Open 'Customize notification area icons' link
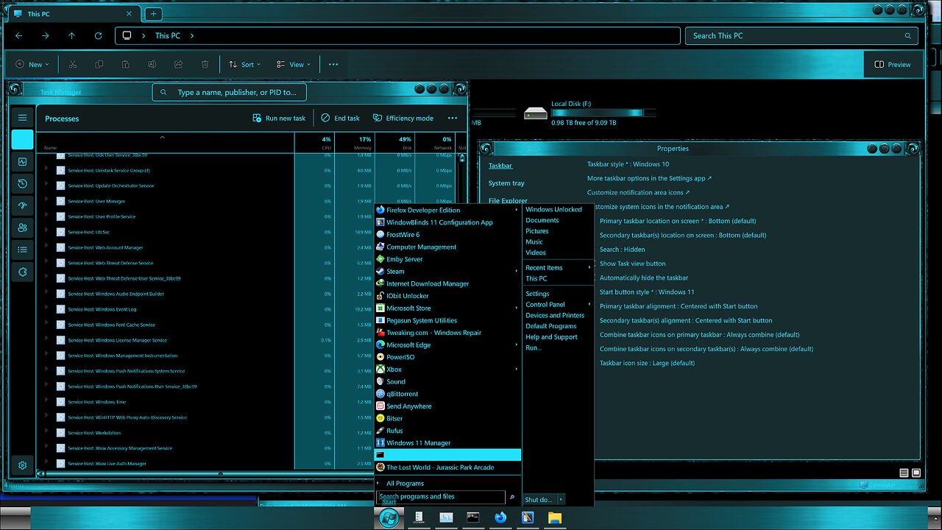This screenshot has width=942, height=530. (x=638, y=192)
